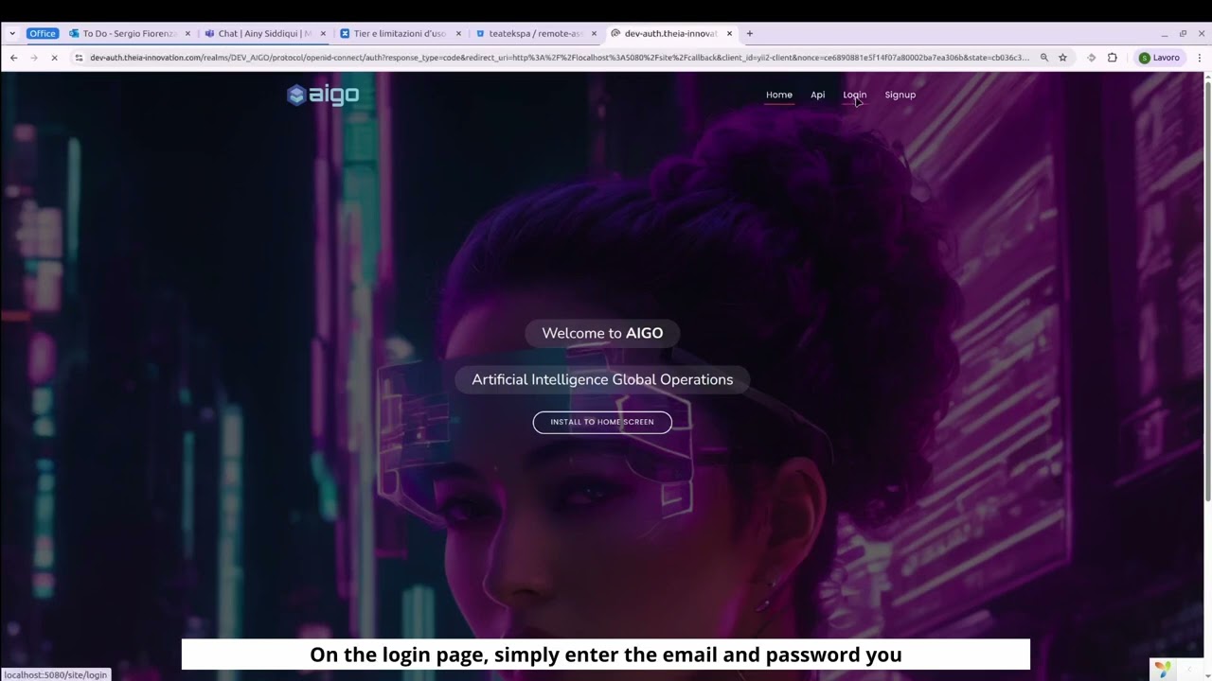Screen dimensions: 1212x681
Task: Close the Chat Ainy Siddiqui tab
Action: coord(323,33)
